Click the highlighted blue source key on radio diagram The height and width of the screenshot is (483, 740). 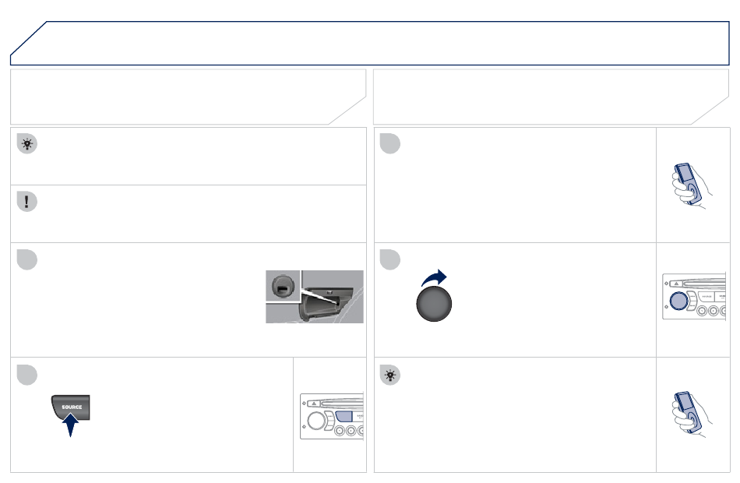tap(344, 417)
